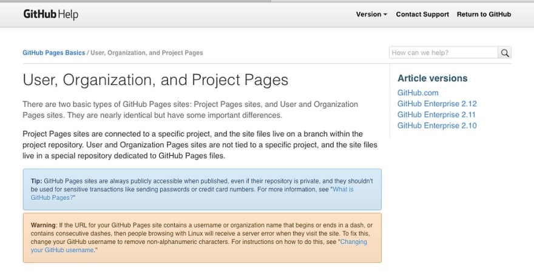Click the 'Article versions' sidebar heading

pos(433,78)
